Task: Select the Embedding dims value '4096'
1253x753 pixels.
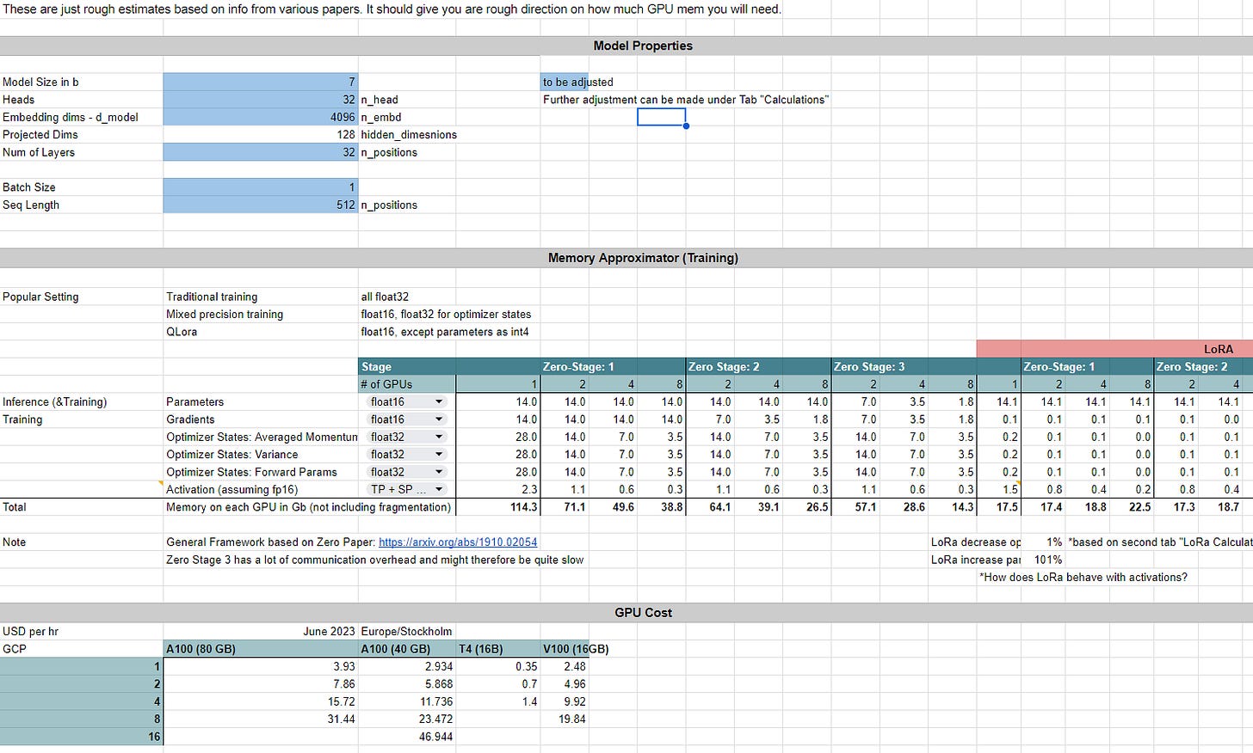Action: [x=261, y=117]
